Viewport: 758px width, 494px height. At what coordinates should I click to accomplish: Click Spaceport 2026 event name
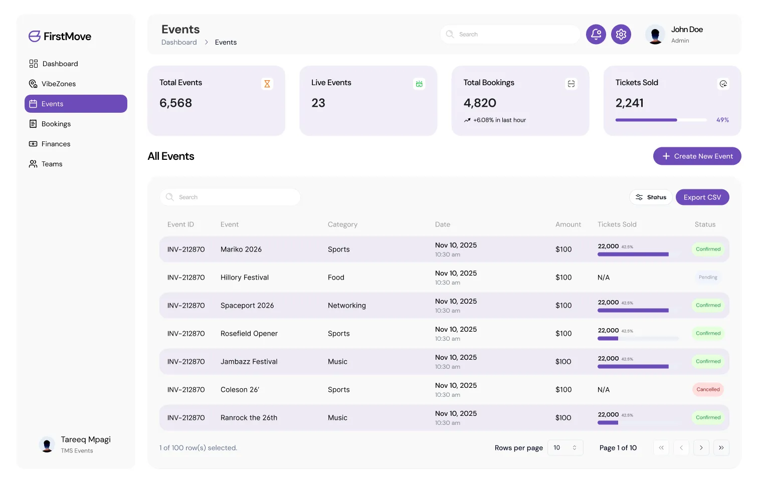(247, 305)
